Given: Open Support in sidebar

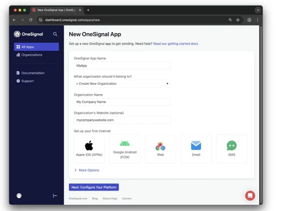Looking at the screenshot, I should point(25,81).
